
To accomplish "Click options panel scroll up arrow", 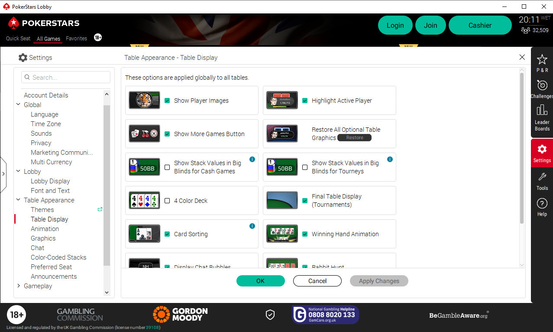I will click(x=522, y=70).
